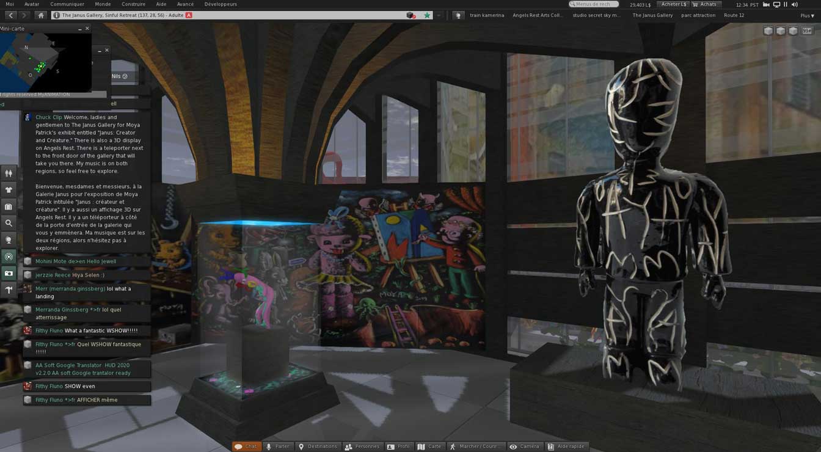Viewport: 821px width, 452px height.
Task: Open the Monde menu
Action: point(103,4)
